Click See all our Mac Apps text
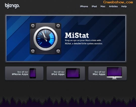The height and width of the screenshot is (107, 136). (99, 73)
